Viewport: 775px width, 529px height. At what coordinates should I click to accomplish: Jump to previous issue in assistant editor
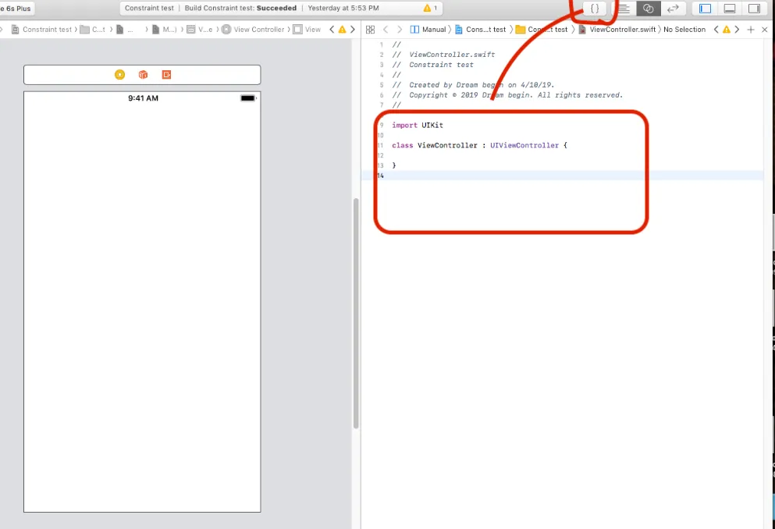716,30
